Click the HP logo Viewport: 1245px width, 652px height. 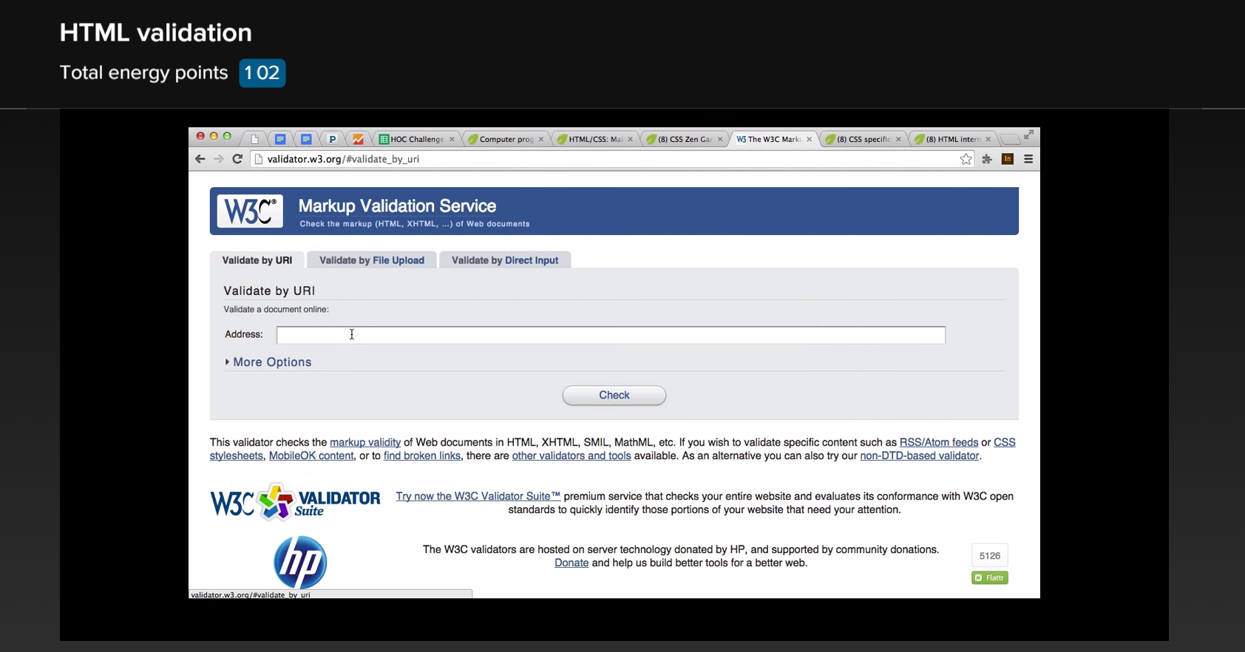[x=300, y=562]
